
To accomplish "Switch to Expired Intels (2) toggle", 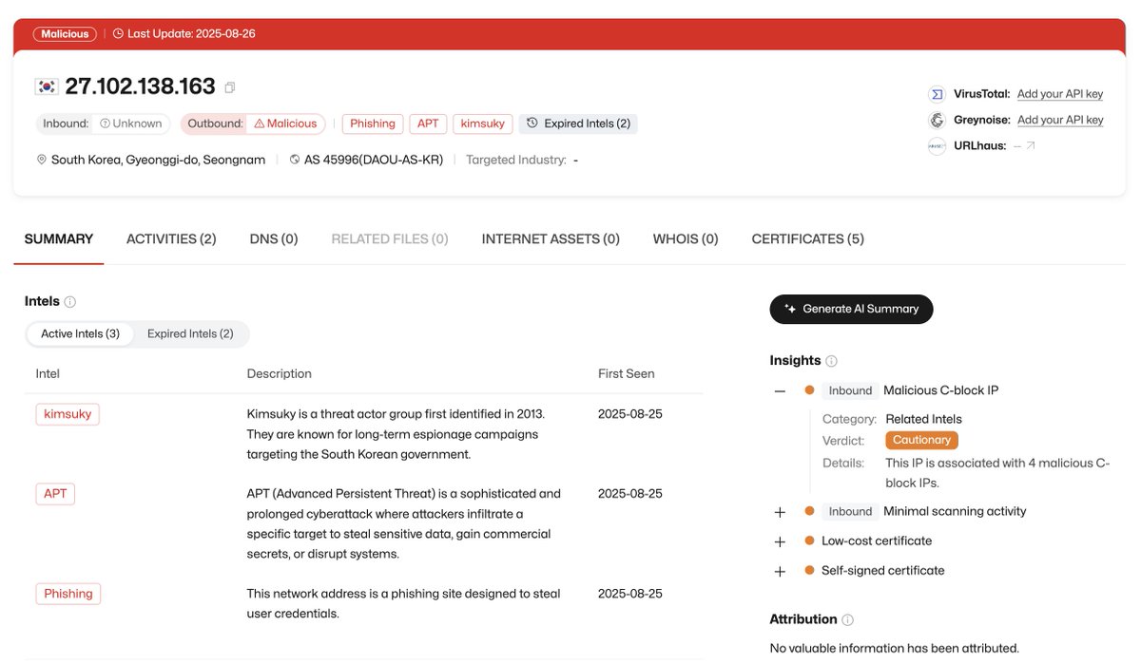I will (190, 333).
